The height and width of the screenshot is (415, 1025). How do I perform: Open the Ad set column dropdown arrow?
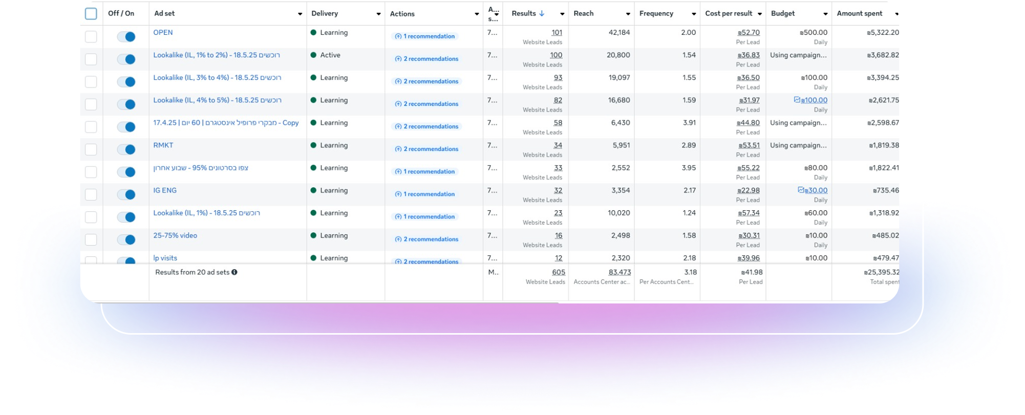(300, 14)
